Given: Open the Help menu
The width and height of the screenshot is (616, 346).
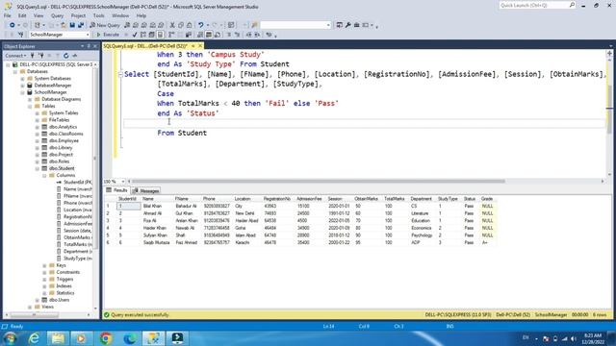Looking at the screenshot, I should click(141, 15).
